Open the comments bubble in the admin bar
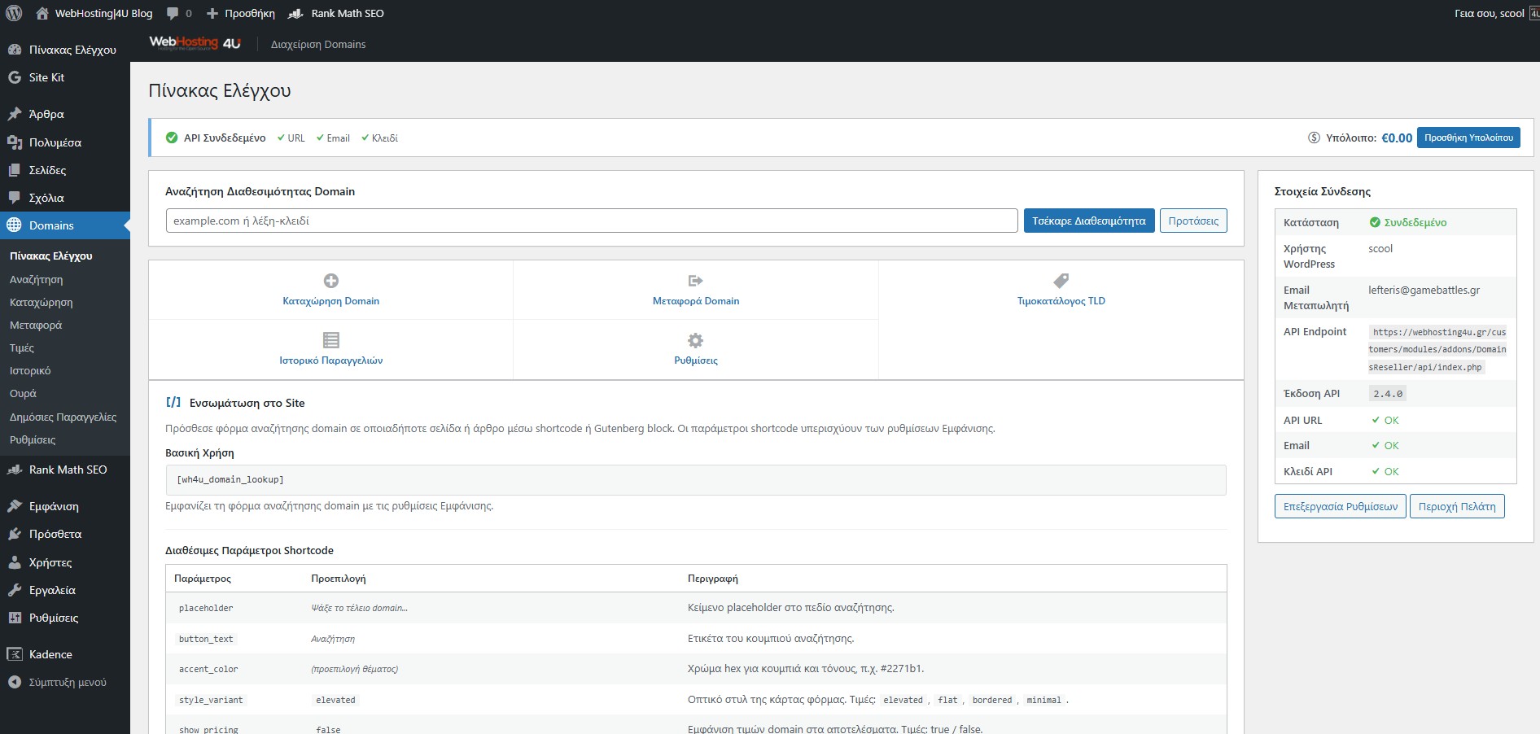 [175, 13]
